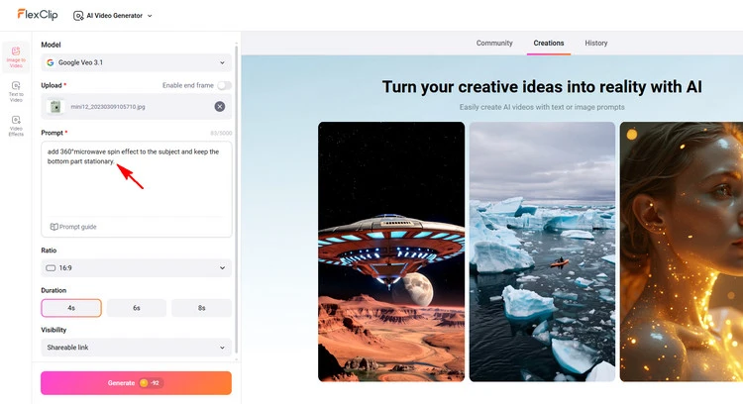Toggle the Enable end frame switch

(x=224, y=86)
